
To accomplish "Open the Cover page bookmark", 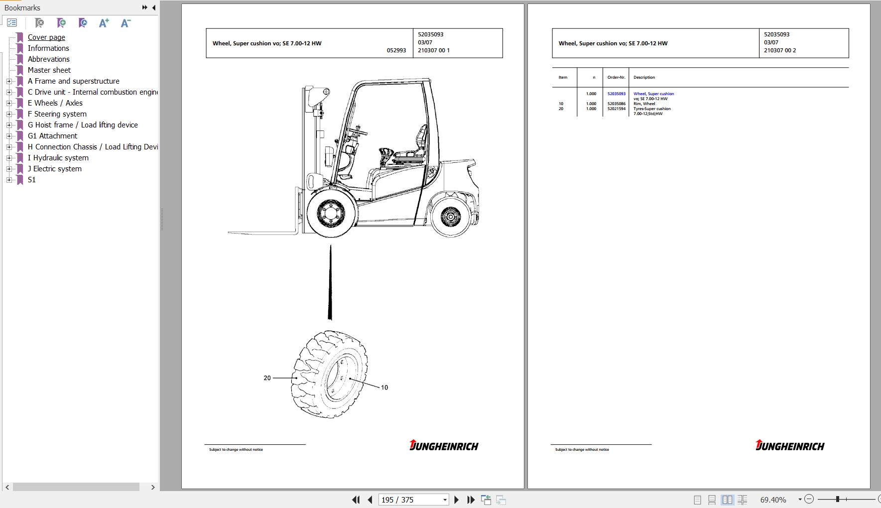I will pos(46,37).
